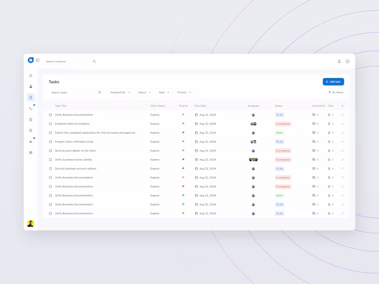Viewport: 379px width, 284px height.
Task: Sort by the Client Name column header
Action: (158, 106)
